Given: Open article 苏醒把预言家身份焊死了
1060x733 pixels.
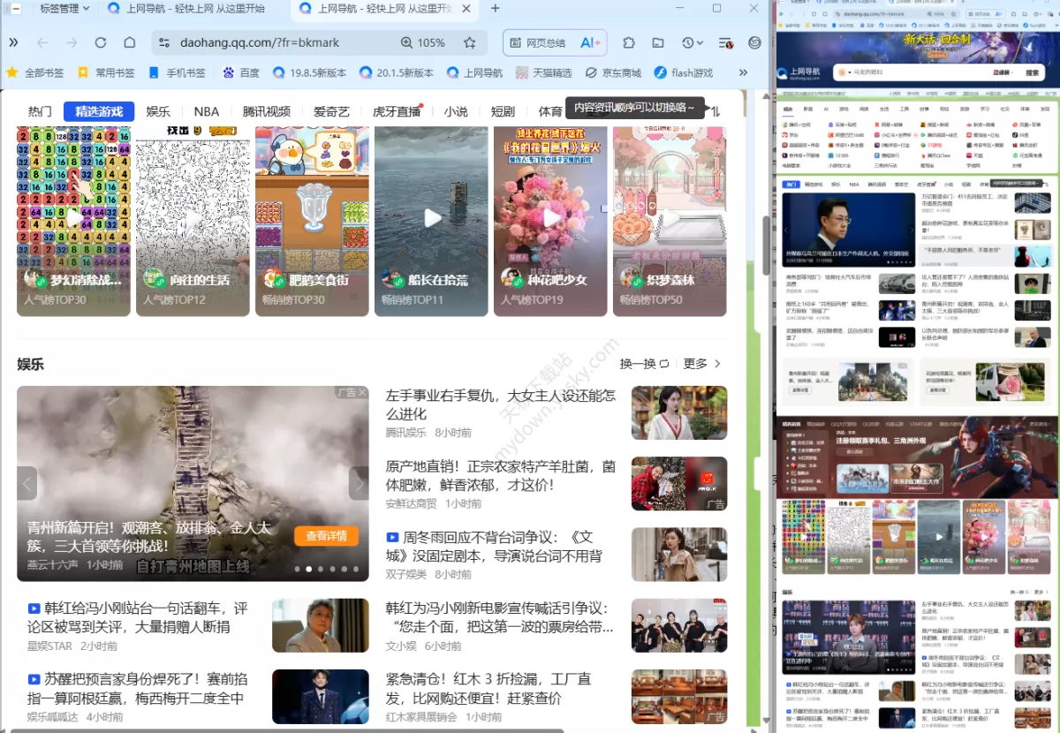Looking at the screenshot, I should click(x=136, y=688).
